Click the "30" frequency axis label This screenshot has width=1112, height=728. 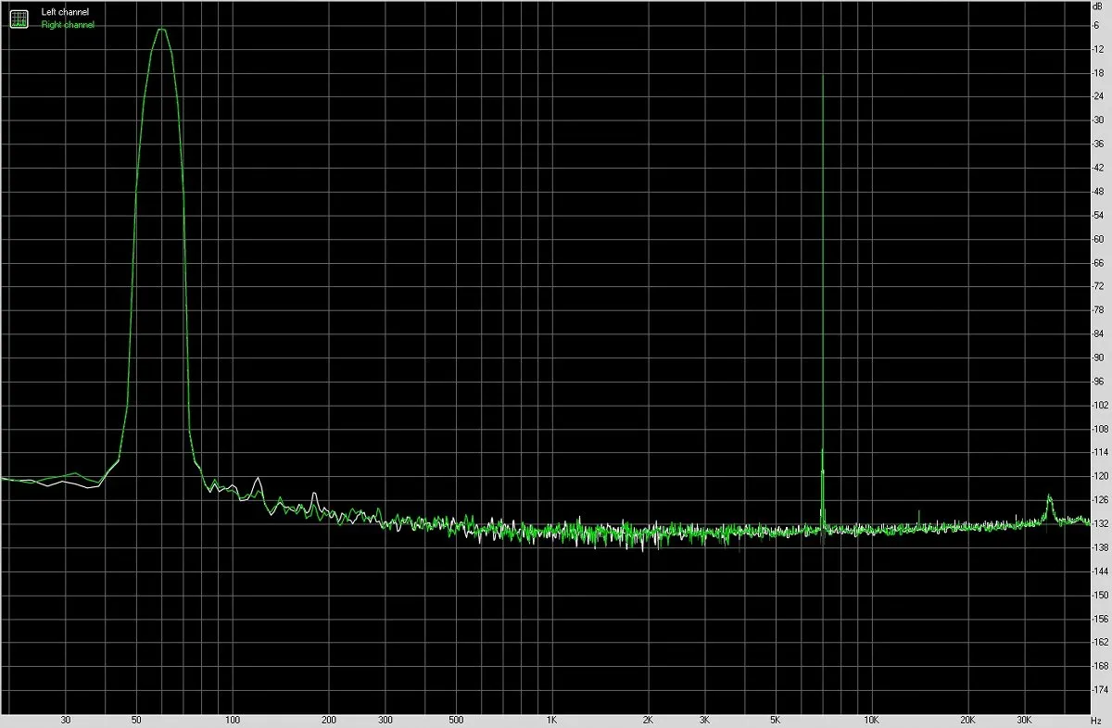click(66, 719)
